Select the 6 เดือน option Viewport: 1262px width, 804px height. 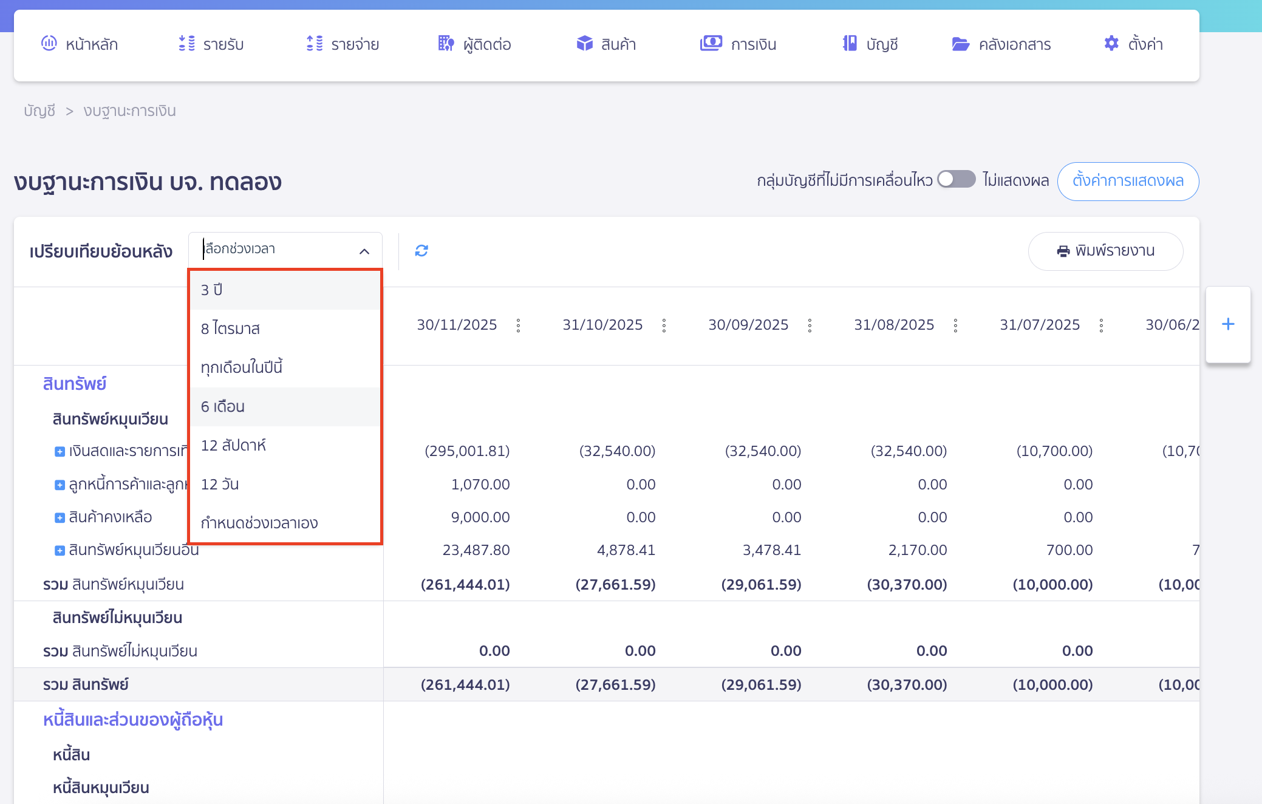point(223,406)
